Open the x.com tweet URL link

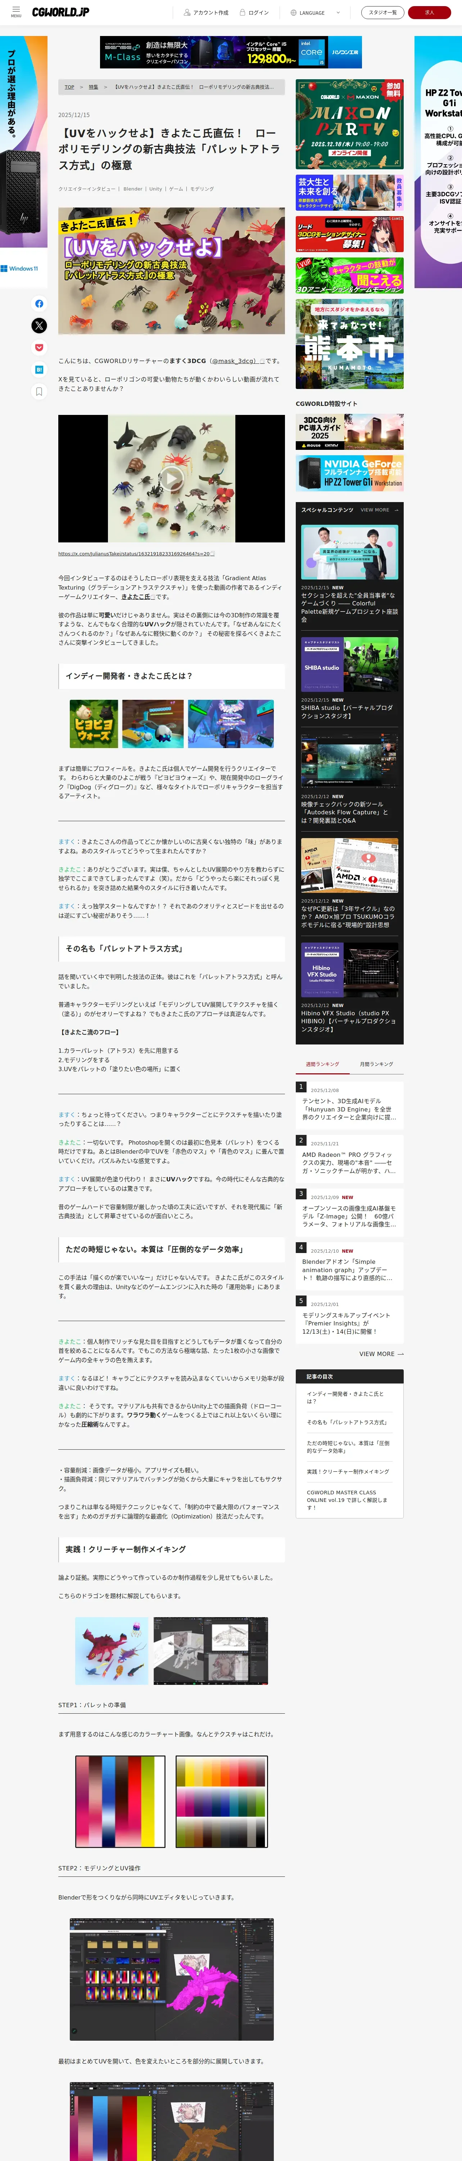136,554
